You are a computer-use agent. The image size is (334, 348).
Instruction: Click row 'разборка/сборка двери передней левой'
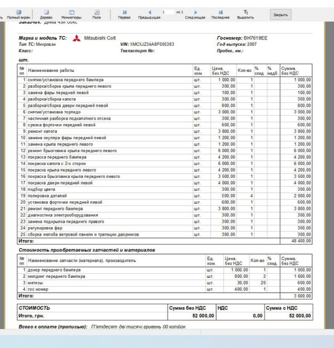tap(164, 106)
